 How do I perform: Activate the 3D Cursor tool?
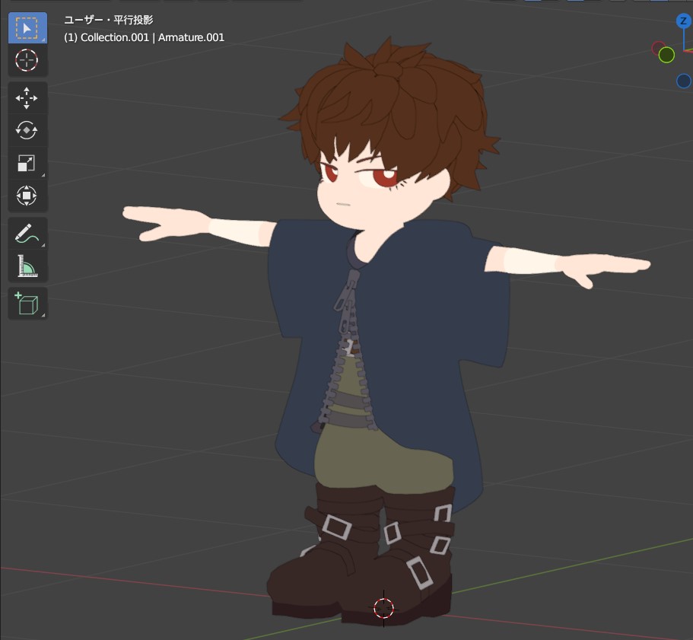click(x=27, y=60)
